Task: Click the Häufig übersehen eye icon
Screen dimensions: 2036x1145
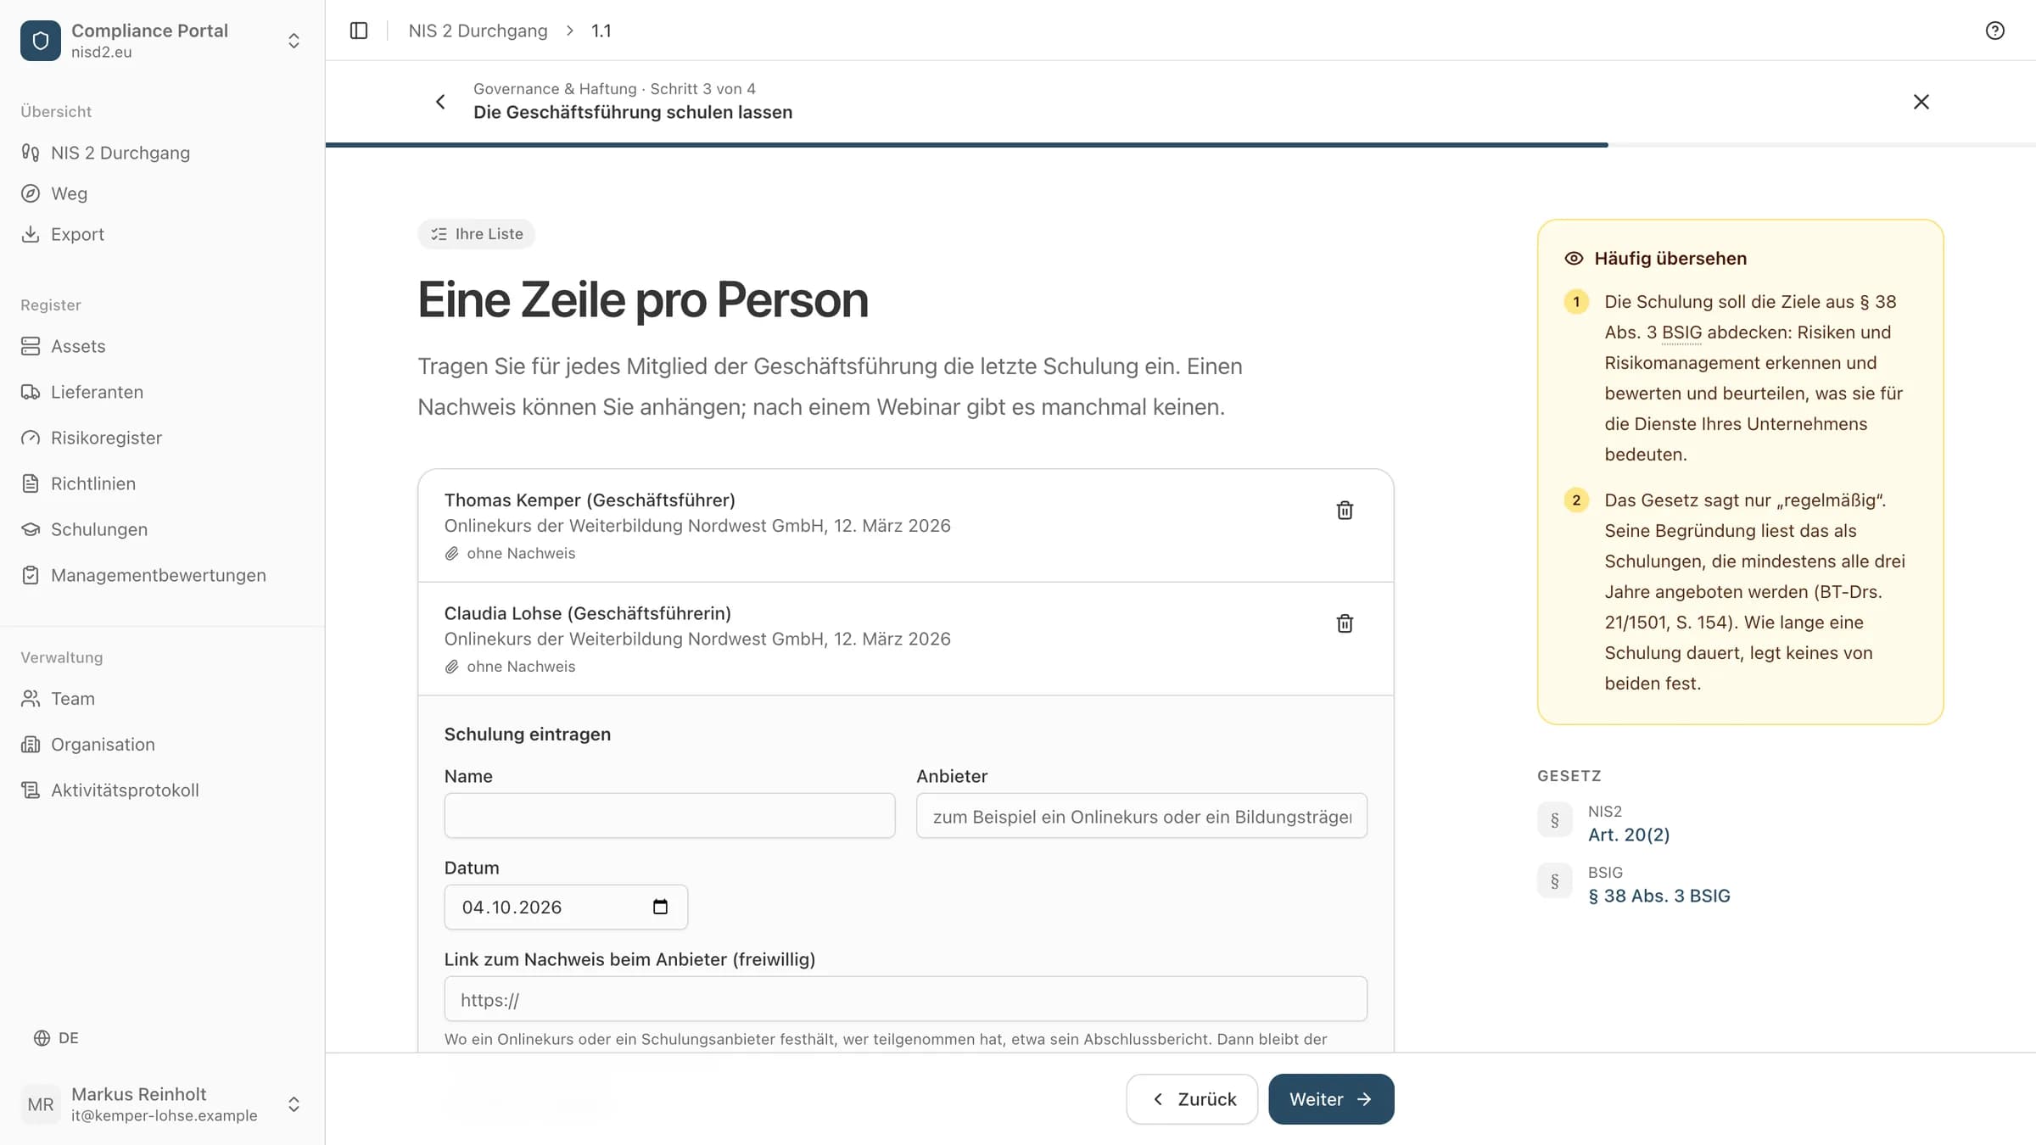Action: 1574,259
